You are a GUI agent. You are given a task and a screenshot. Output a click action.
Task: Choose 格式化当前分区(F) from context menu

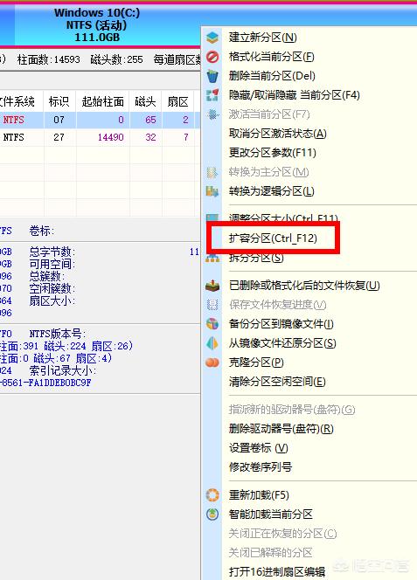(272, 57)
